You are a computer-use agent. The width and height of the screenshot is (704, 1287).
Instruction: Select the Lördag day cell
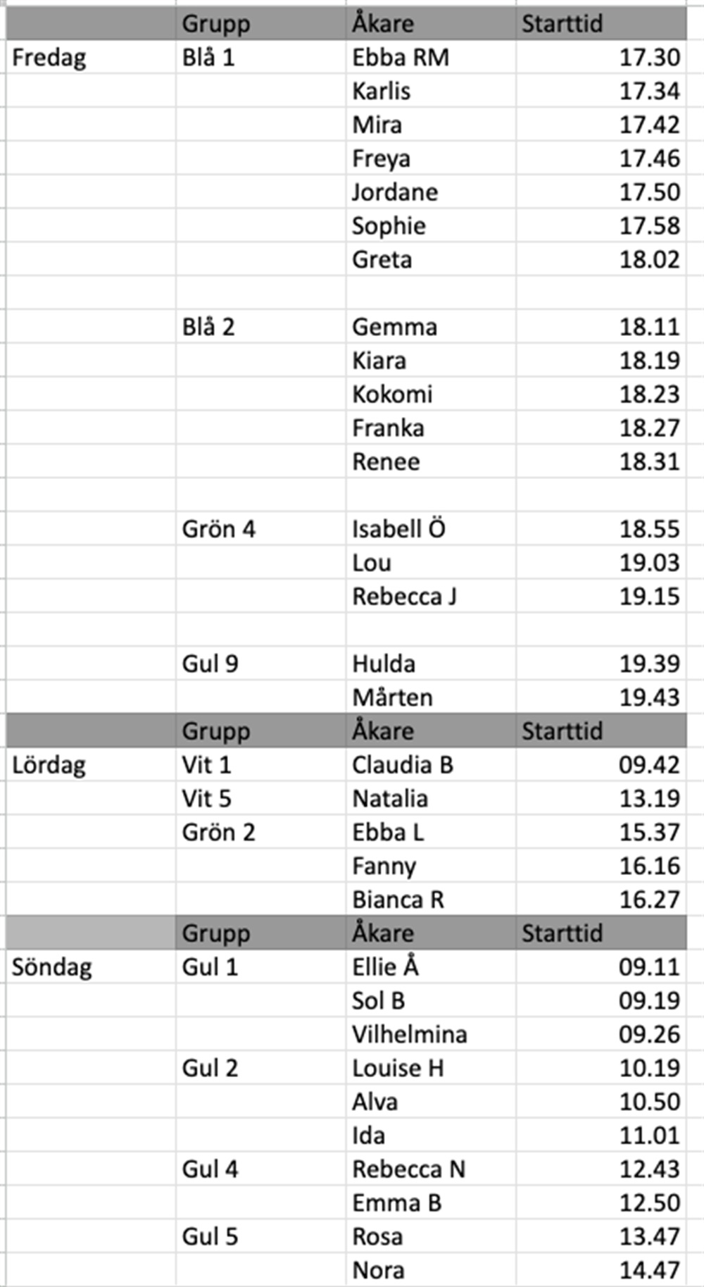(49, 766)
